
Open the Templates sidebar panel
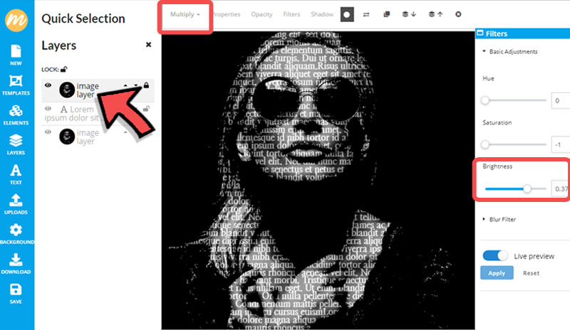point(16,85)
